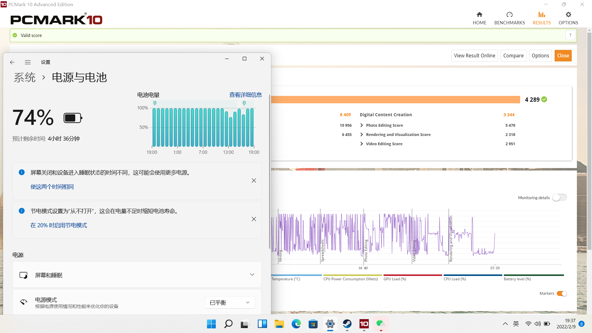Click the battery tray icon
This screenshot has height=333, width=592.
(x=547, y=324)
